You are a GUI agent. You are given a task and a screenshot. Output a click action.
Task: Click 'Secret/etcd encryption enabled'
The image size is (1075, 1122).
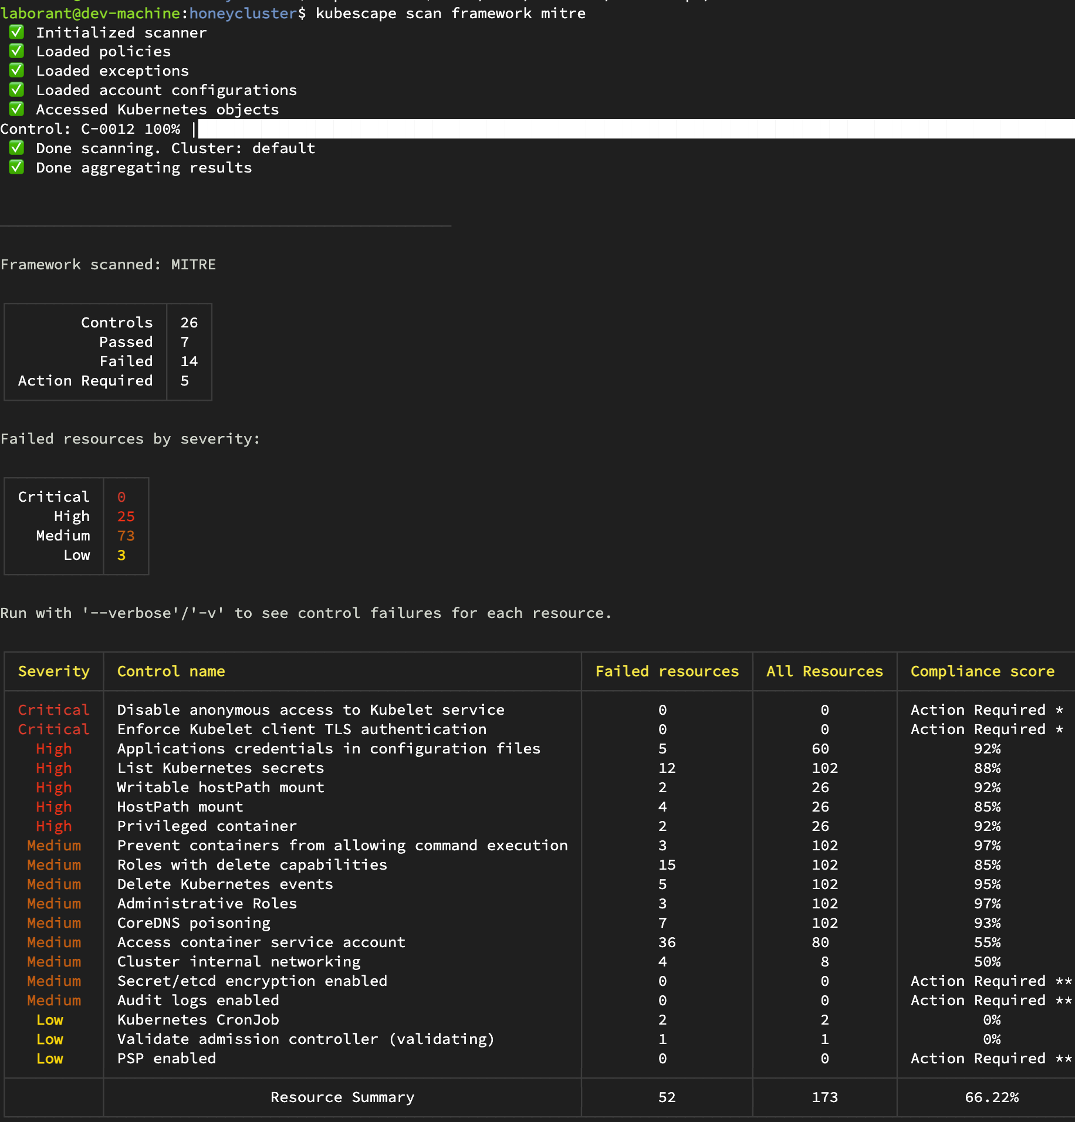pyautogui.click(x=252, y=981)
